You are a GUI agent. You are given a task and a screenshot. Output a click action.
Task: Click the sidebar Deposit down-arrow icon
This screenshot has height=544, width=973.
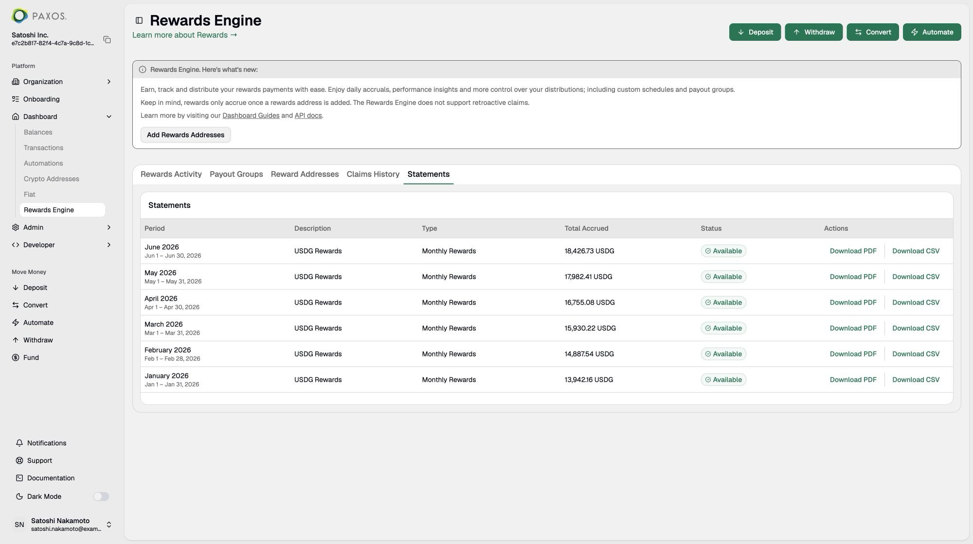coord(16,288)
